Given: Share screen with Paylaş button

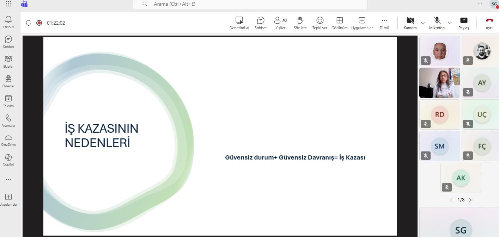Looking at the screenshot, I should (464, 23).
